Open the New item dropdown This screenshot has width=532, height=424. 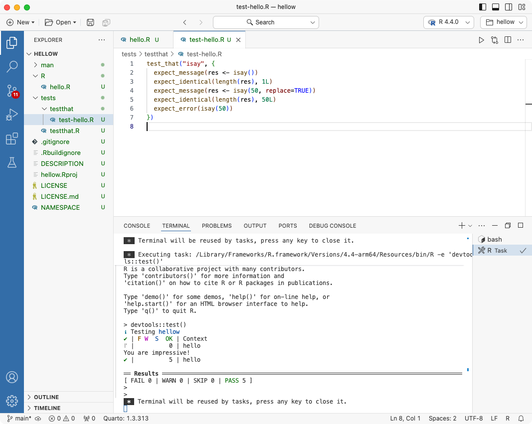[x=20, y=22]
